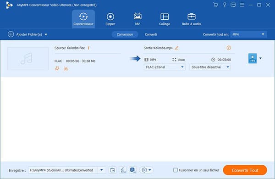
Task: Check Fusionner en un seul fichier
Action: [176, 170]
